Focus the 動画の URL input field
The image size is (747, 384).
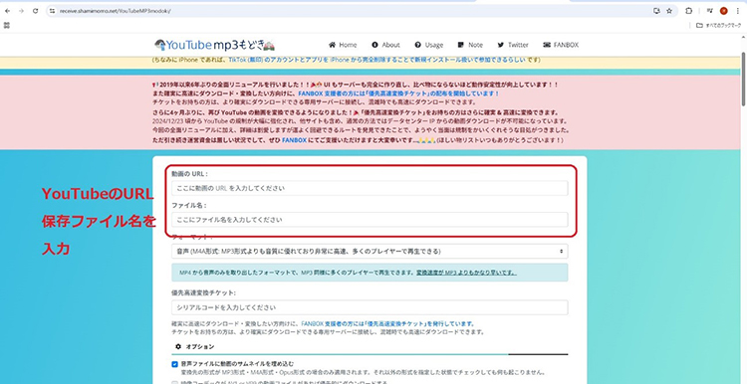coord(370,188)
